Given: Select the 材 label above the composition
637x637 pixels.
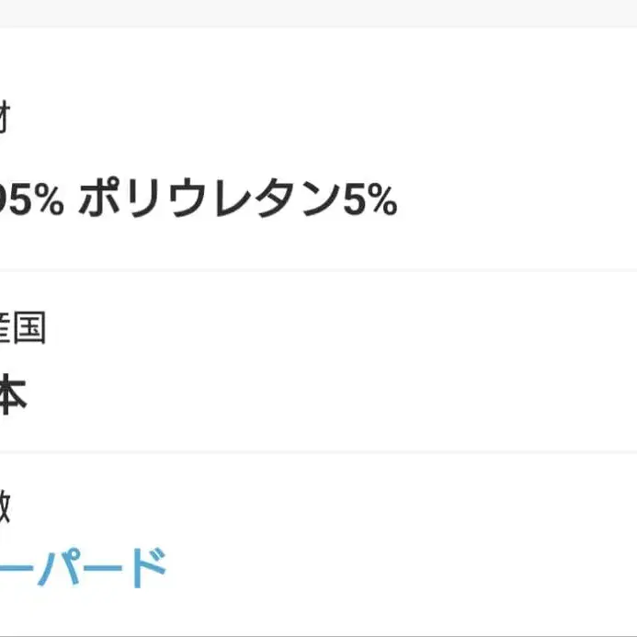Looking at the screenshot, I should click(4, 121).
